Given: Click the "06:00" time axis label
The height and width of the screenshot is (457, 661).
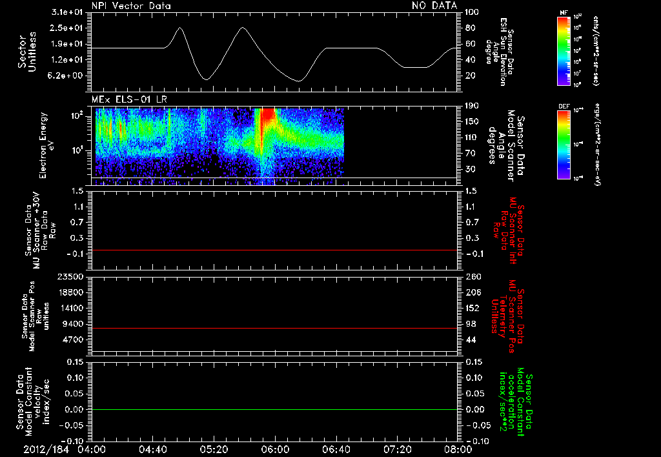Looking at the screenshot, I should [x=275, y=449].
